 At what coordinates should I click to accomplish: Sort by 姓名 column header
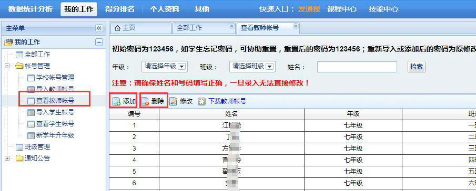(x=231, y=114)
